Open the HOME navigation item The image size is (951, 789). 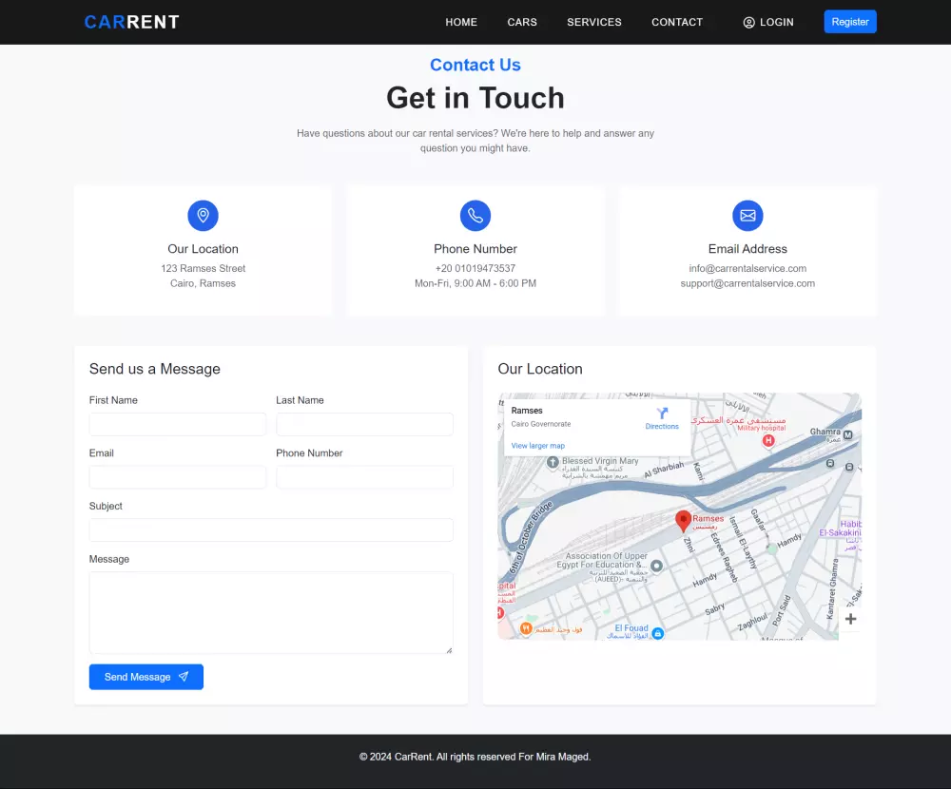pos(461,22)
